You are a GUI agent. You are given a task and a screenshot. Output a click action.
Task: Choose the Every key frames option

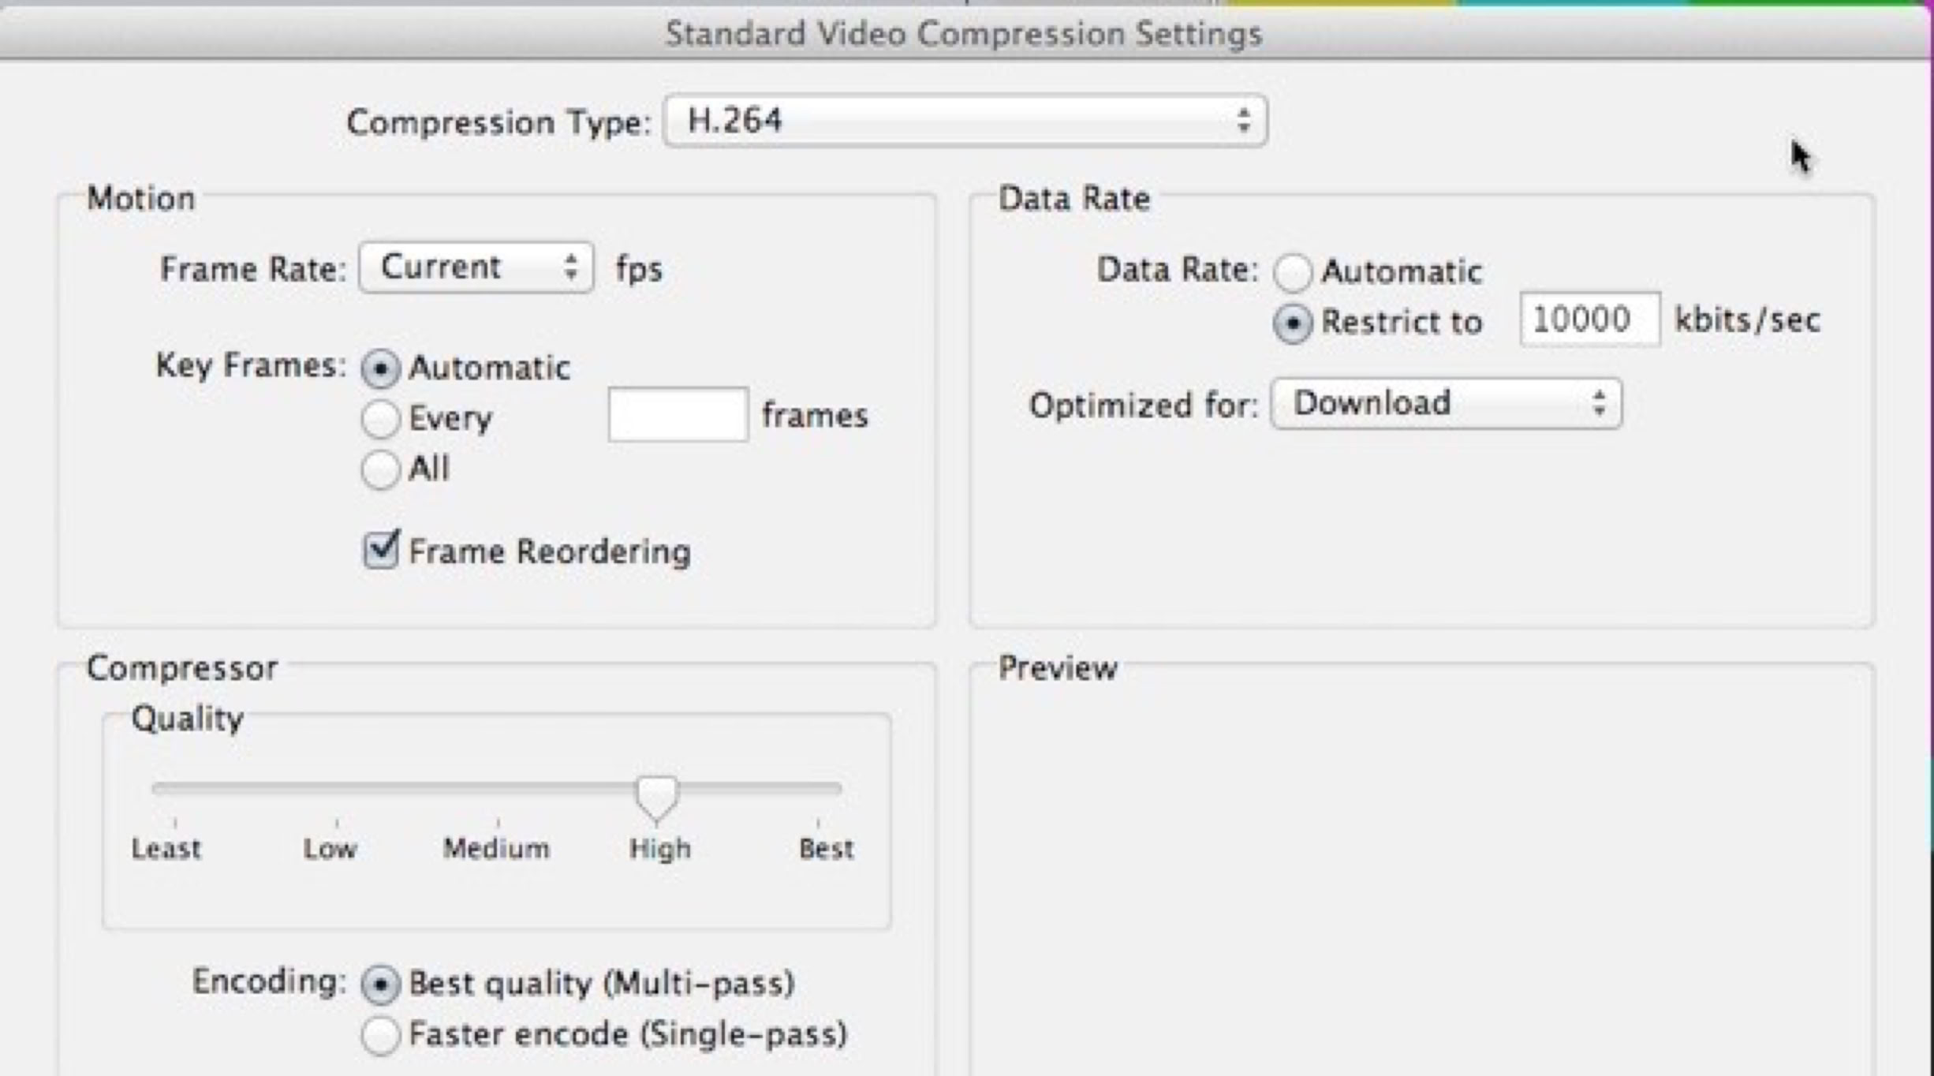[x=380, y=418]
